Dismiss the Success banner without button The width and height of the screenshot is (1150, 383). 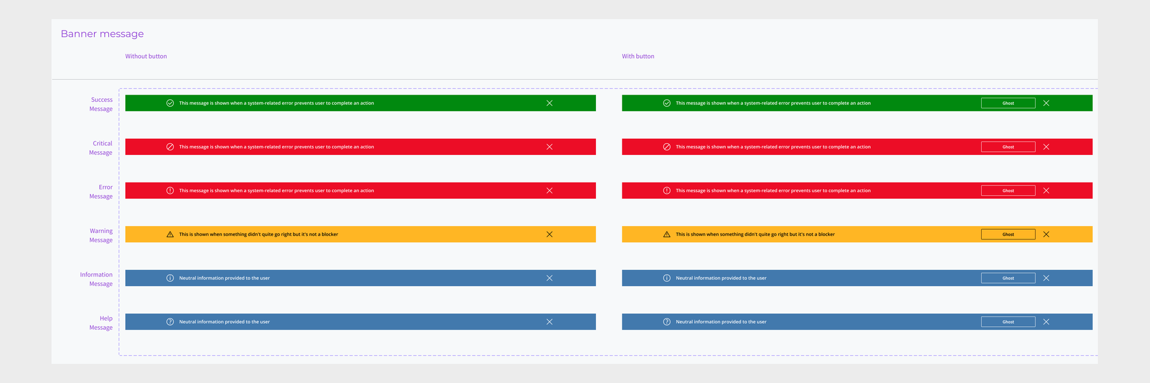tap(549, 103)
